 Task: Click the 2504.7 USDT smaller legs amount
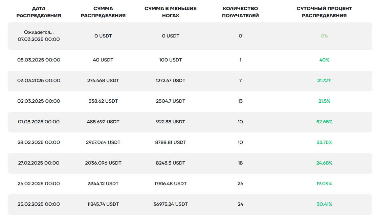click(x=171, y=101)
